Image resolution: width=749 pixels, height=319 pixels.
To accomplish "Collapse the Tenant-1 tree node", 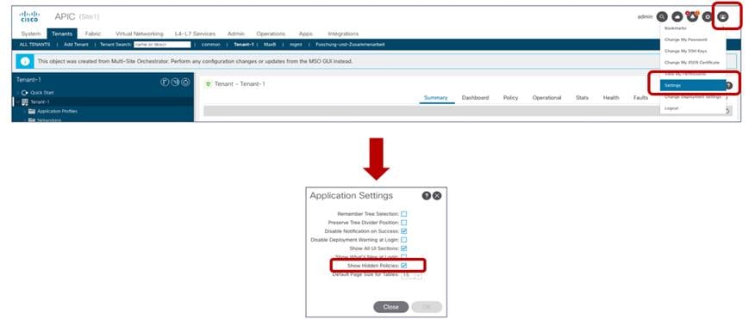I will [x=18, y=102].
